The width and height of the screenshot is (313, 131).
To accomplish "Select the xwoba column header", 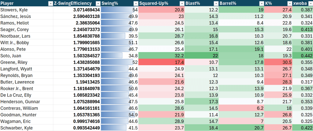I will click(300, 3).
